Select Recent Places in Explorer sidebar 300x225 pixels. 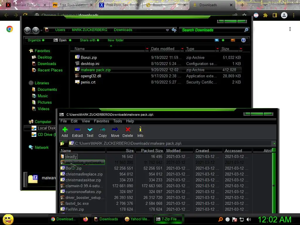click(x=50, y=70)
